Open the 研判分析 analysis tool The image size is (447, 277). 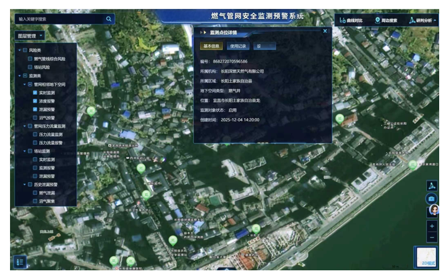[420, 20]
